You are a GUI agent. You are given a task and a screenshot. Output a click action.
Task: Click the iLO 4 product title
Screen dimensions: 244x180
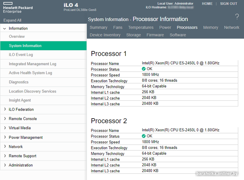pyautogui.click(x=71, y=5)
